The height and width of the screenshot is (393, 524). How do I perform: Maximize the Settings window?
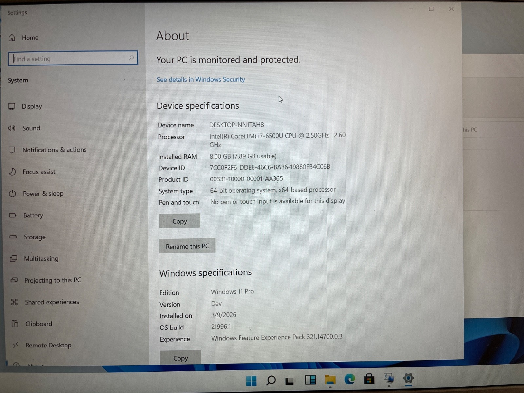431,9
